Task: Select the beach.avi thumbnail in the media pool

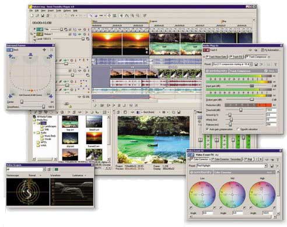Action: click(94, 121)
